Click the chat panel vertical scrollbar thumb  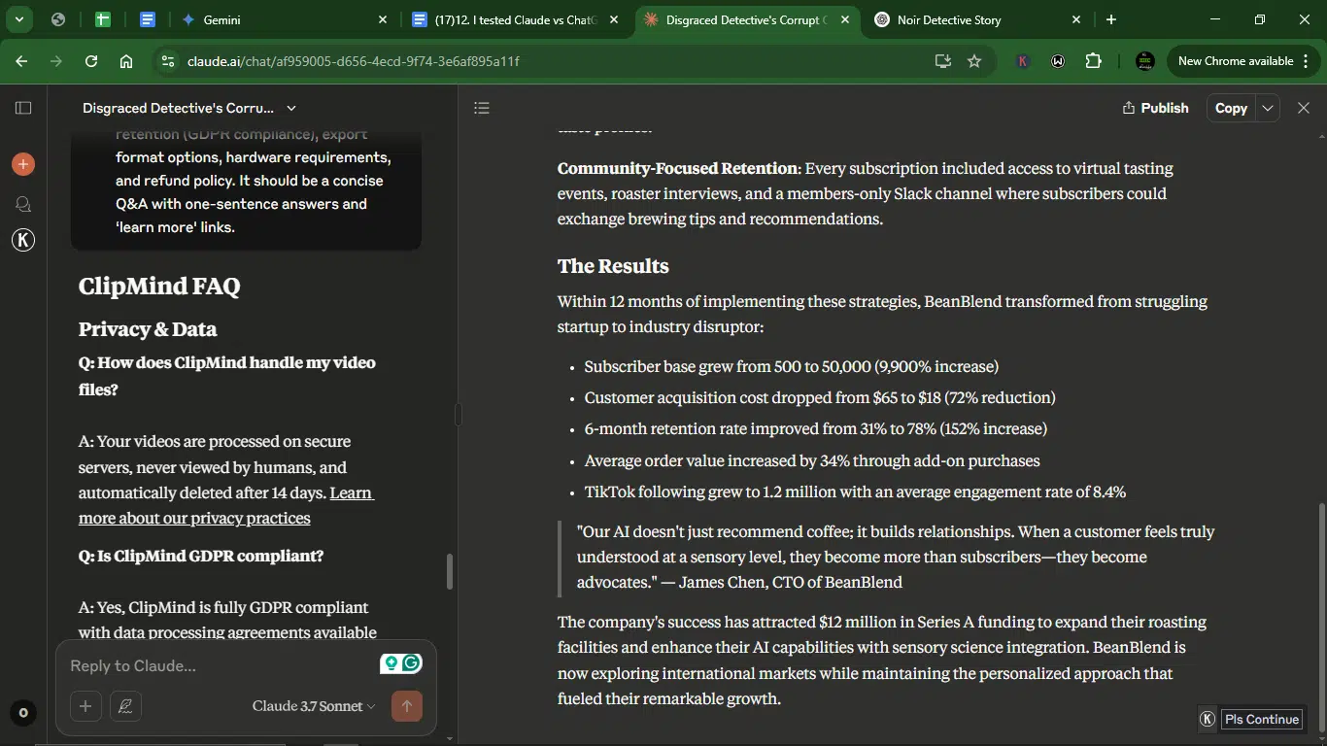[449, 571]
